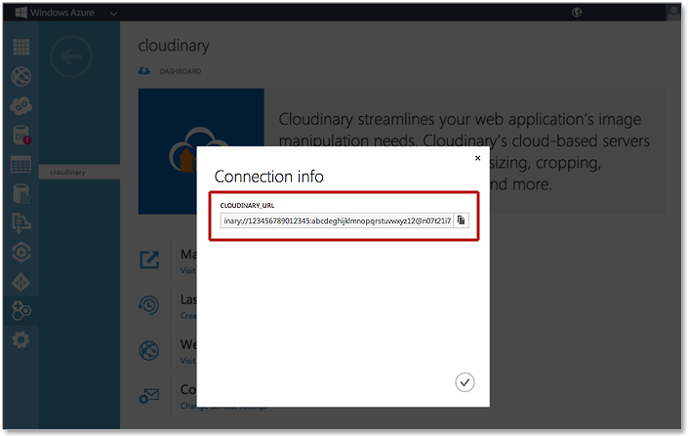Click the Windows Azure logo

55,13
